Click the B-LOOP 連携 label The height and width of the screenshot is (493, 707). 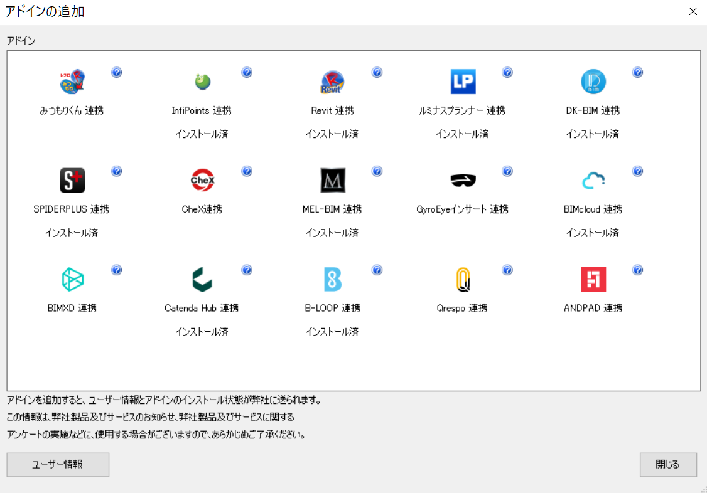click(332, 309)
